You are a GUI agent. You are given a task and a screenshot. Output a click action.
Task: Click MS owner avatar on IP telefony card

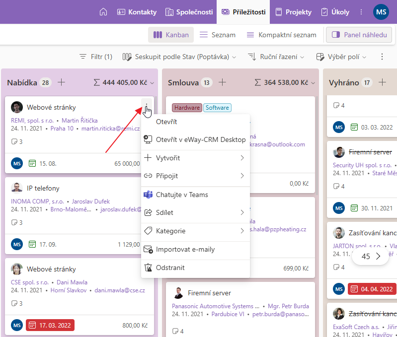coord(17,244)
